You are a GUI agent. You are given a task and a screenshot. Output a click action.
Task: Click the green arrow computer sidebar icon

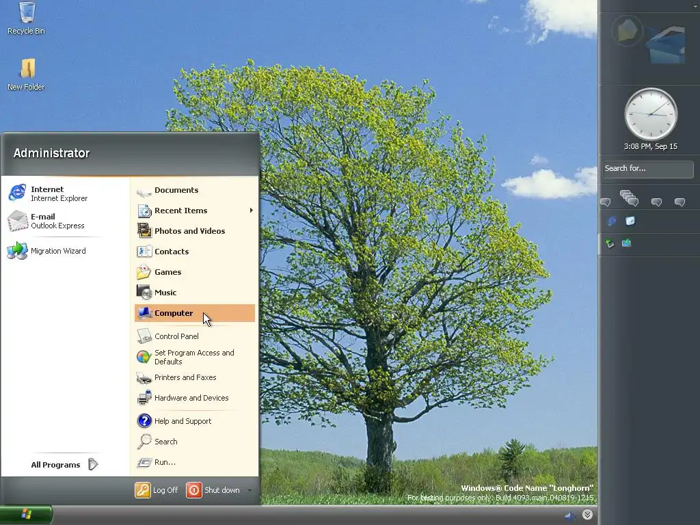(610, 243)
